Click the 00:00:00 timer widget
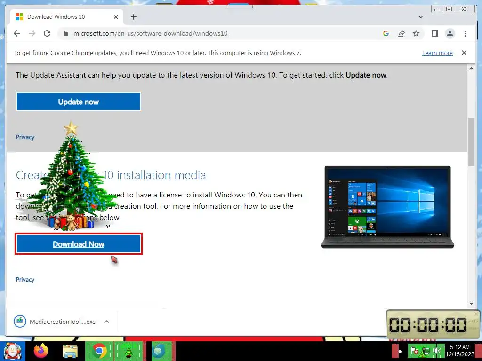The image size is (482, 361). point(433,325)
